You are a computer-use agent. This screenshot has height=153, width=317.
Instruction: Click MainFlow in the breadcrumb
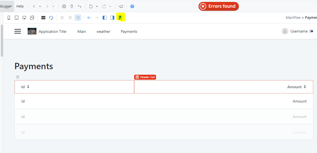[293, 18]
